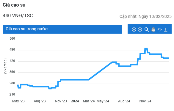Reset chart zoom with refresh icon
This screenshot has height=111, width=174.
[159, 30]
